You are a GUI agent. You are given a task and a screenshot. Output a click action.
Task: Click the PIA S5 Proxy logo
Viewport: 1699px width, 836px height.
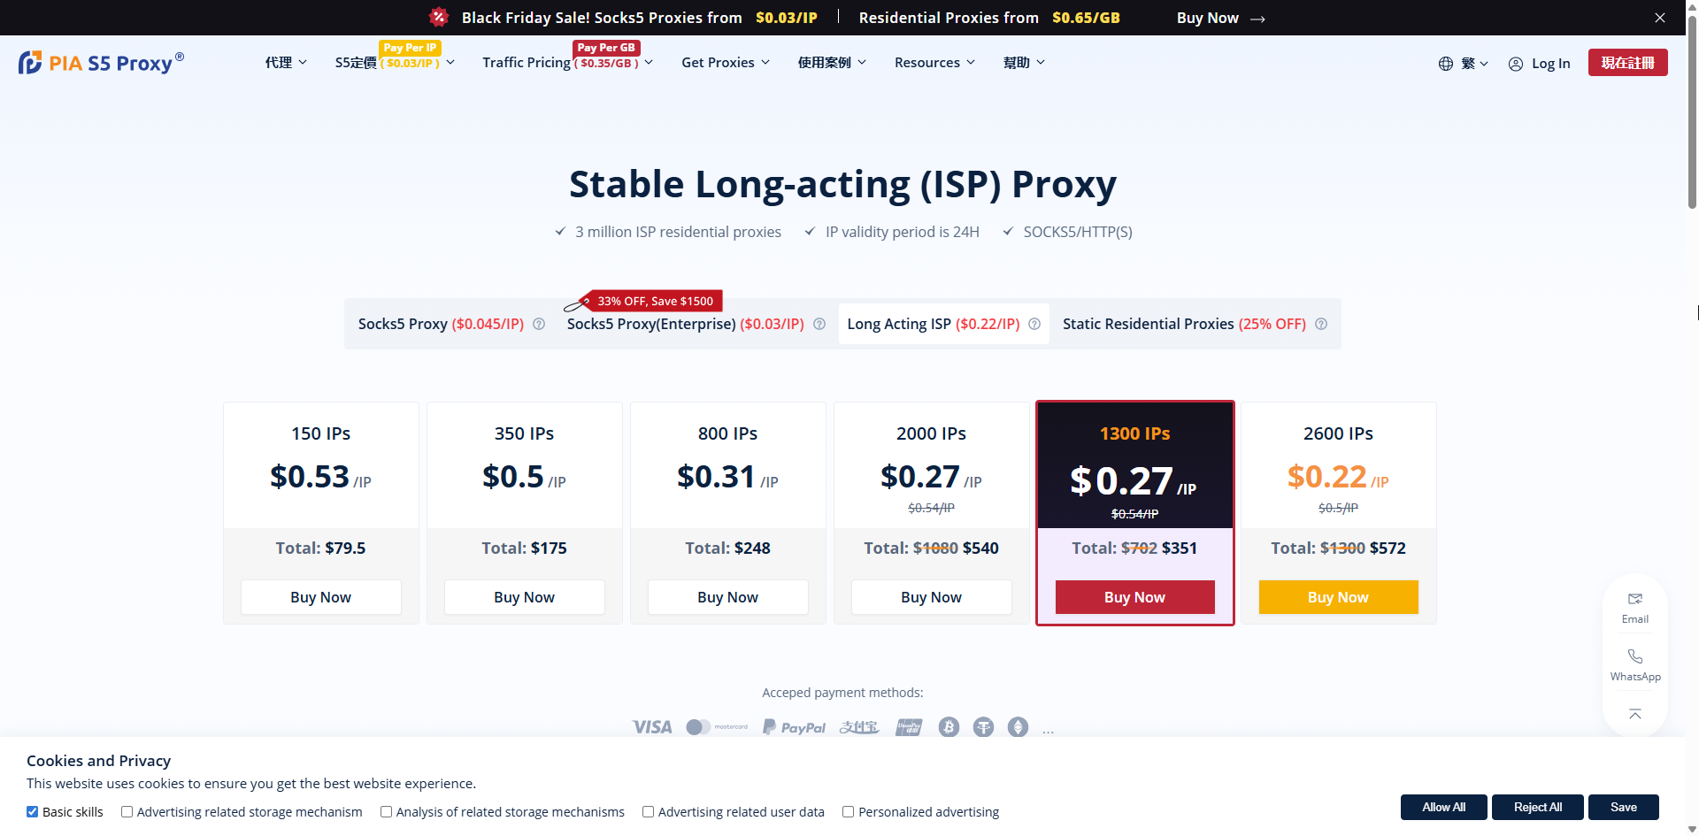[100, 62]
